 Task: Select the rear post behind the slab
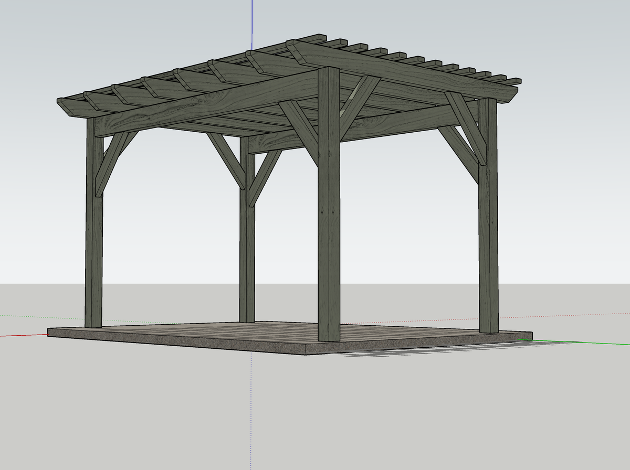[247, 231]
